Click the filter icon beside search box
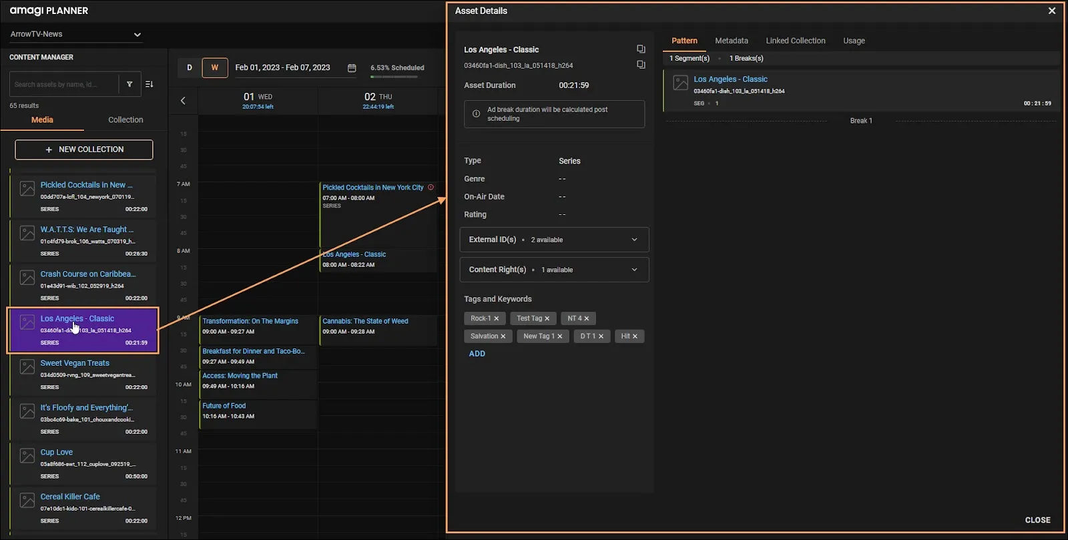Image resolution: width=1068 pixels, height=540 pixels. (129, 84)
